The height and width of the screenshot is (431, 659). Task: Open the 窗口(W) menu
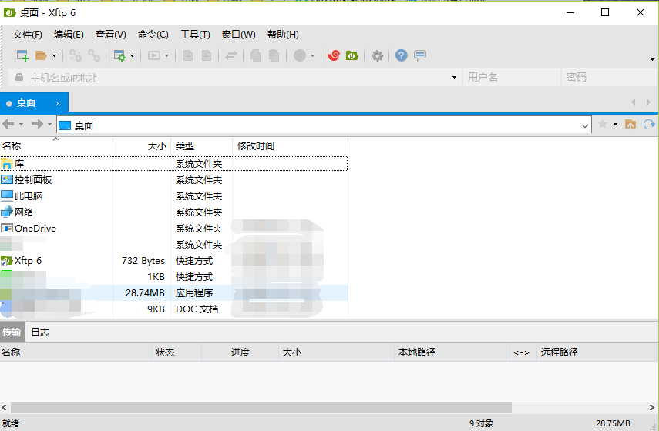click(239, 35)
